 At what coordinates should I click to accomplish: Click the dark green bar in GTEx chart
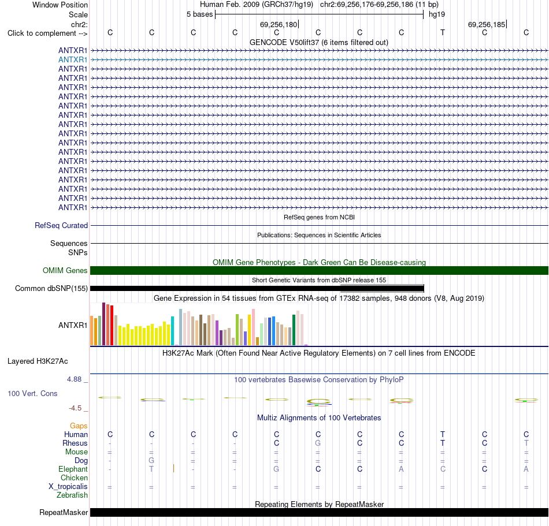pyautogui.click(x=294, y=330)
